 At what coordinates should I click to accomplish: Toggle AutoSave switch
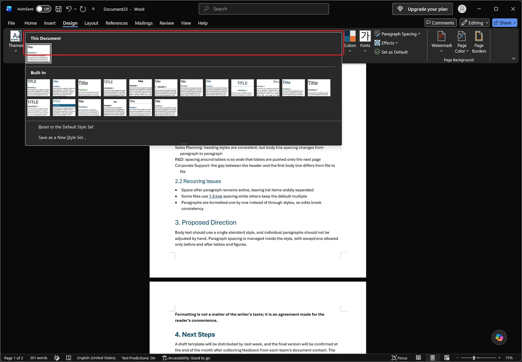[43, 9]
